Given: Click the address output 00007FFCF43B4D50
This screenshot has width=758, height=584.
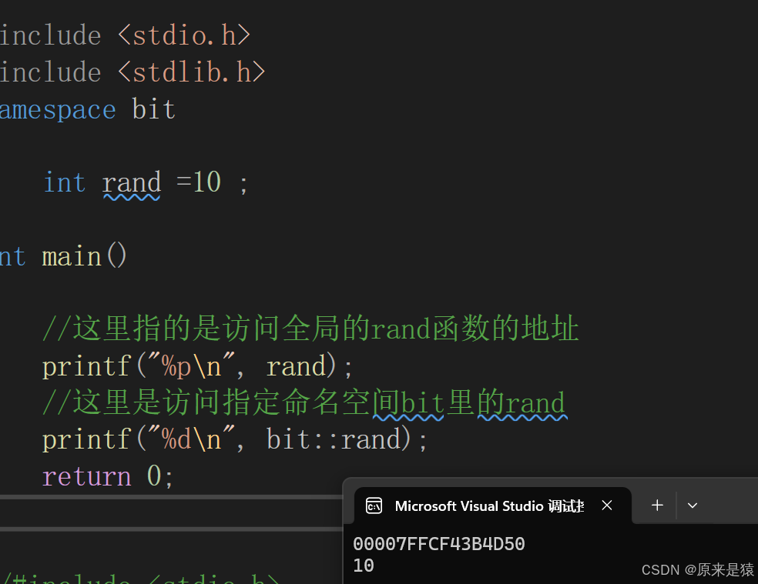Looking at the screenshot, I should coord(438,544).
